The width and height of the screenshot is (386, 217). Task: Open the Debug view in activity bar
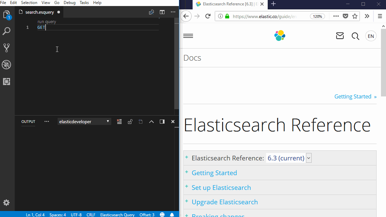tap(6, 65)
